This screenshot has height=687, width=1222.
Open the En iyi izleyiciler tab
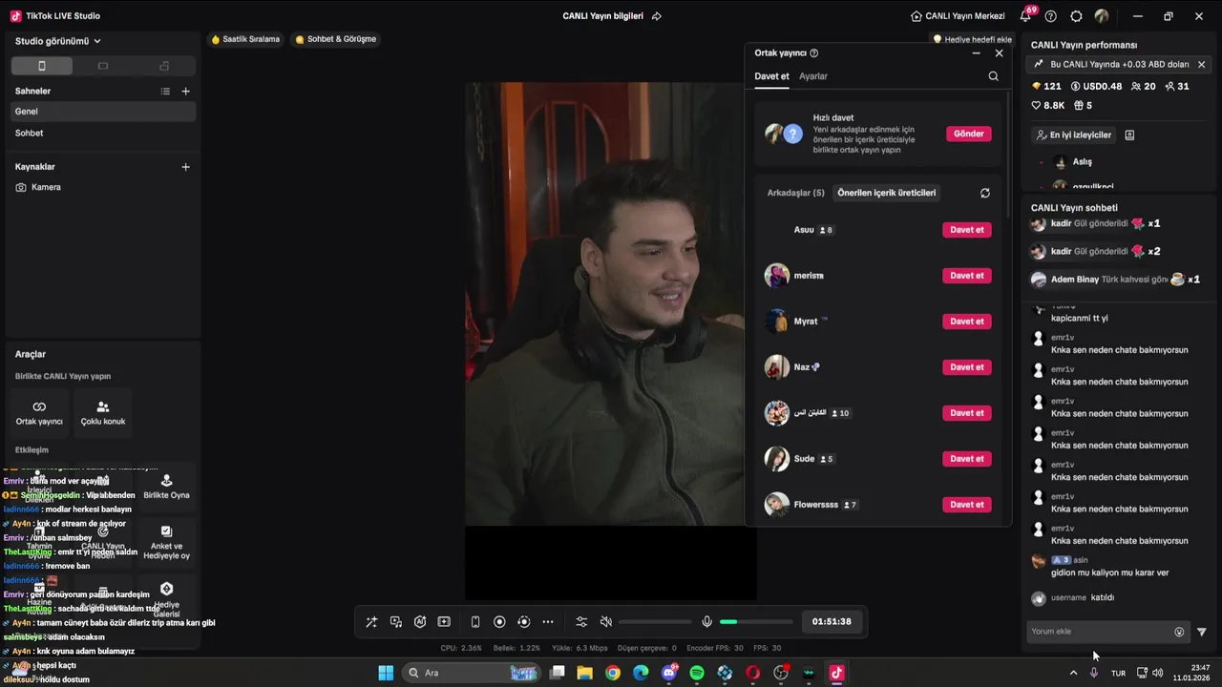pyautogui.click(x=1074, y=135)
